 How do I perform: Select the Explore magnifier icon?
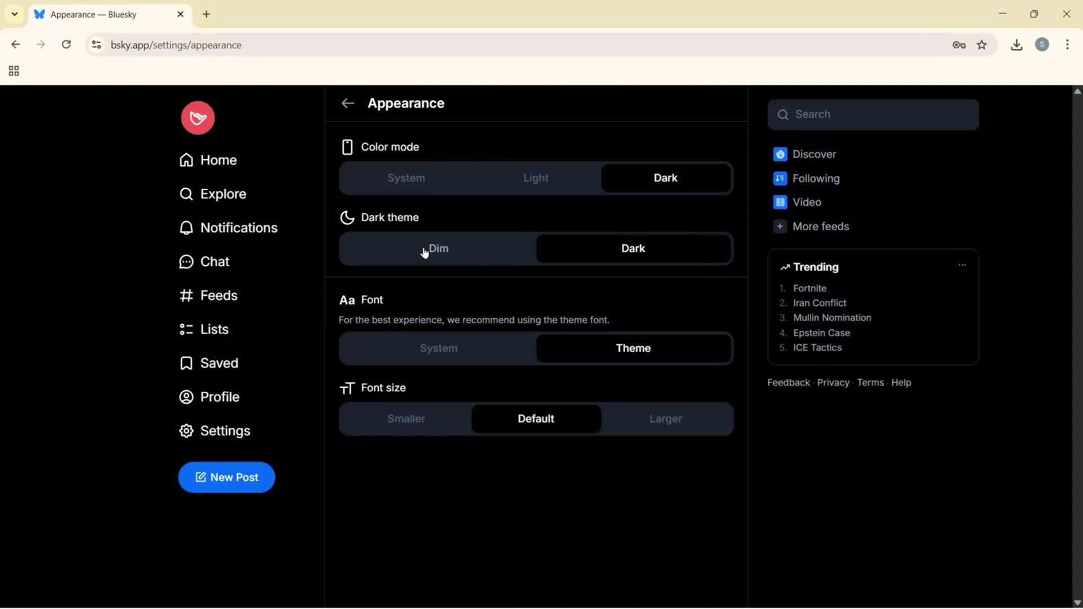tap(186, 193)
